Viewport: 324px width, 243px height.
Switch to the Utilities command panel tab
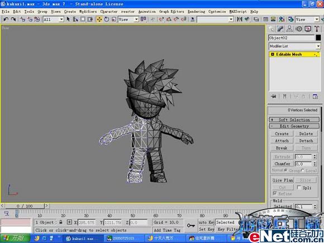pos(317,29)
